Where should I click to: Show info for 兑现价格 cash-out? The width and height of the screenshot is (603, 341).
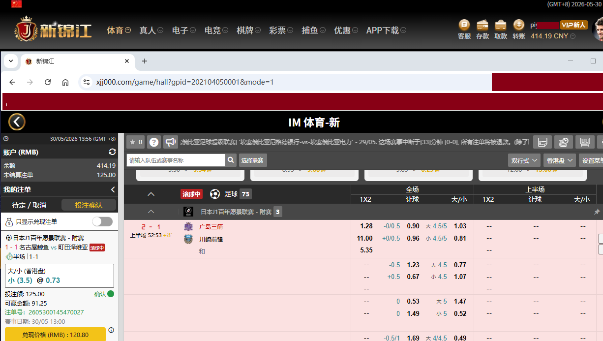pyautogui.click(x=111, y=330)
